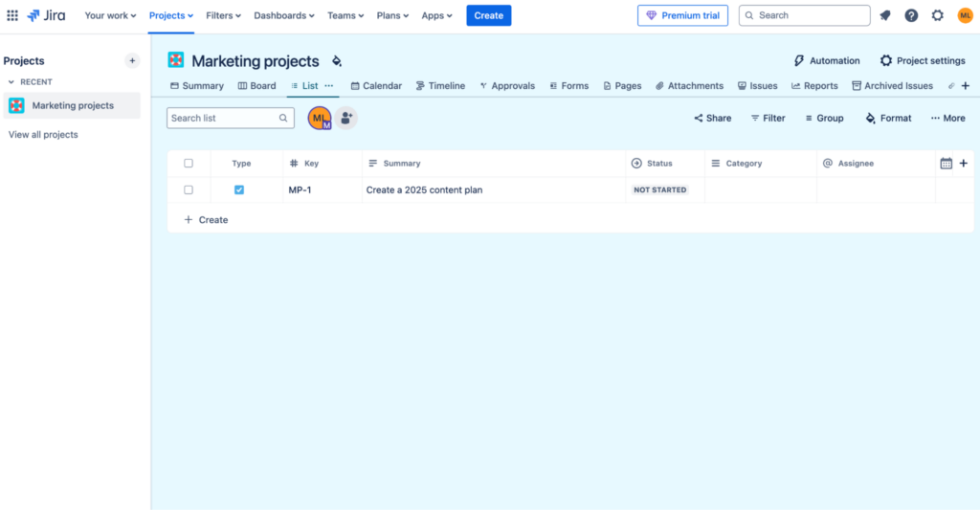Viewport: 980px width, 510px height.
Task: Select Marketing projects in sidebar
Action: (x=72, y=105)
